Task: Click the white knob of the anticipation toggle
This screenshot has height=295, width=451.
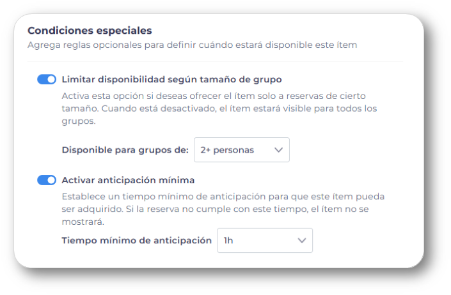Action: click(x=51, y=180)
